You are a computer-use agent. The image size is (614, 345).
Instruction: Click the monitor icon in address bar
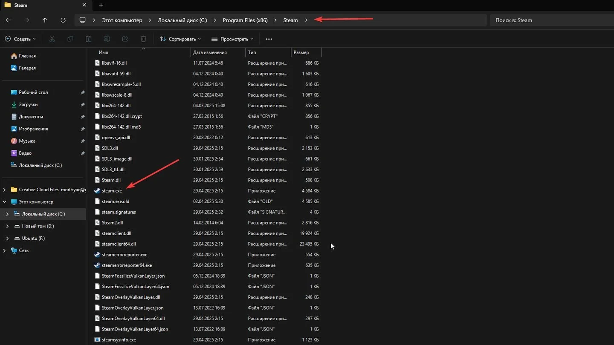tap(83, 20)
